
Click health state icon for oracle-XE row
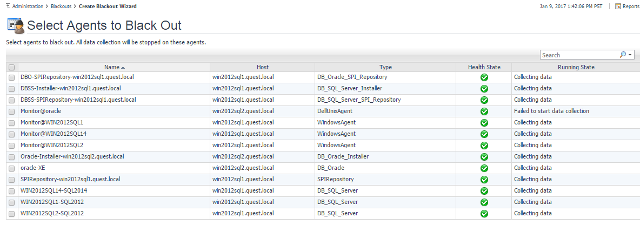click(484, 168)
